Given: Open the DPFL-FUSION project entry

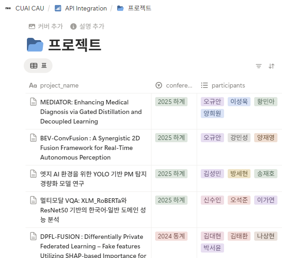Looking at the screenshot, I should click(x=93, y=246).
